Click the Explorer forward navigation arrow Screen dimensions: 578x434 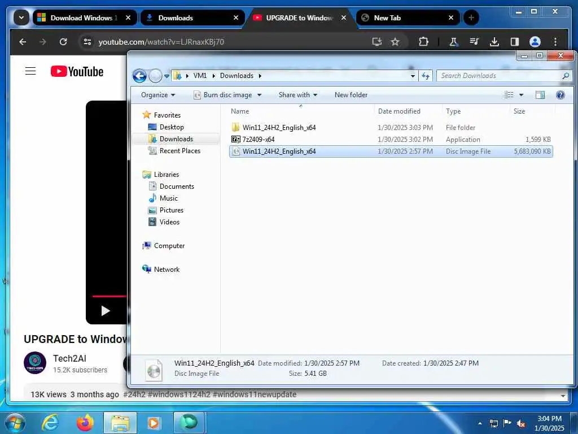(156, 76)
